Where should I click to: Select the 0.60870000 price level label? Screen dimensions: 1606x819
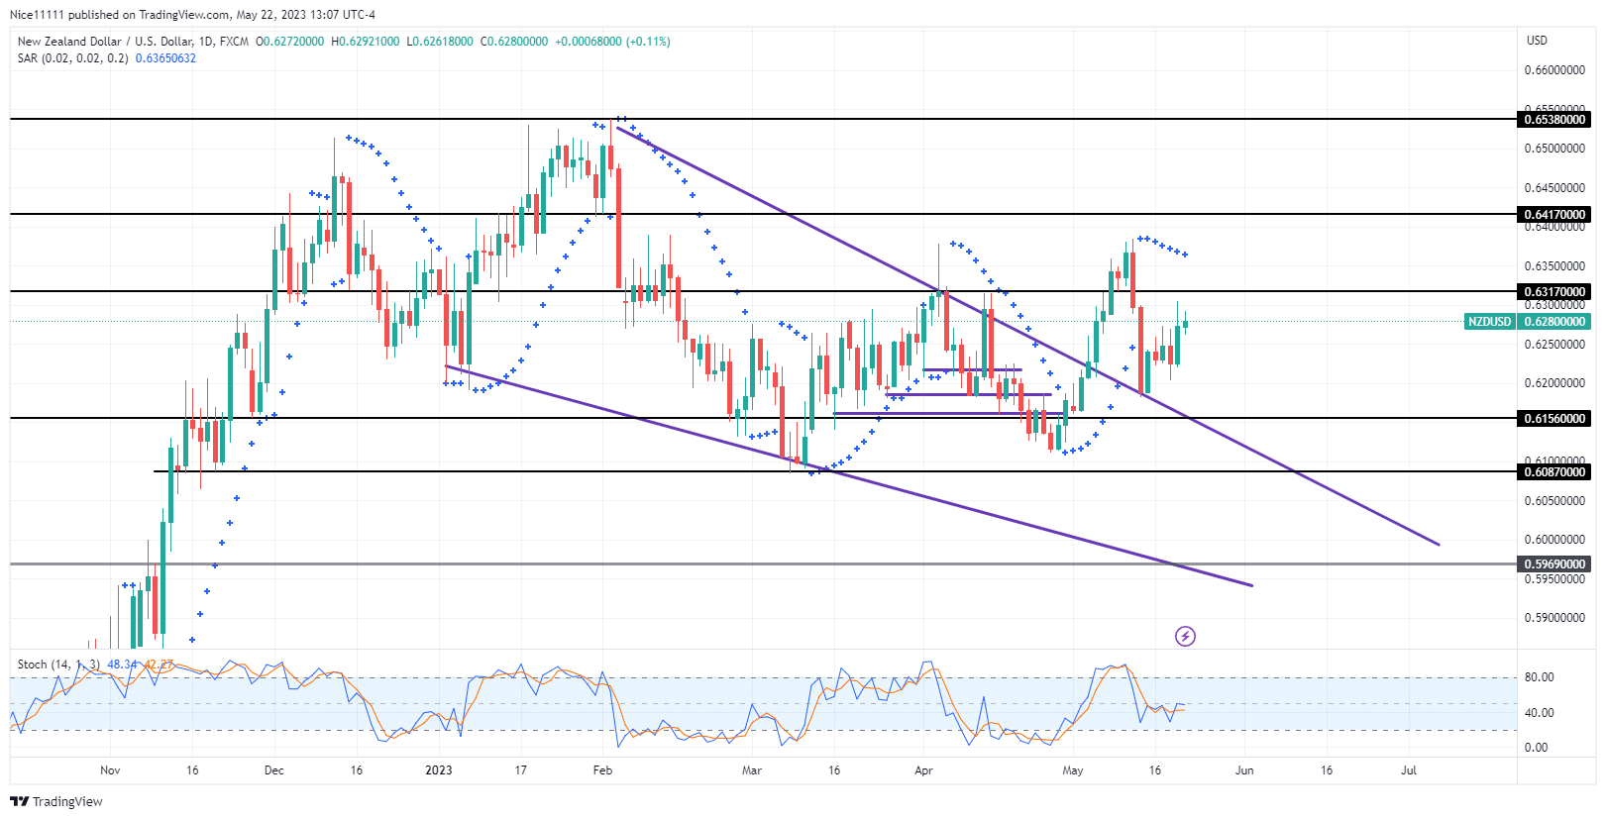1553,471
